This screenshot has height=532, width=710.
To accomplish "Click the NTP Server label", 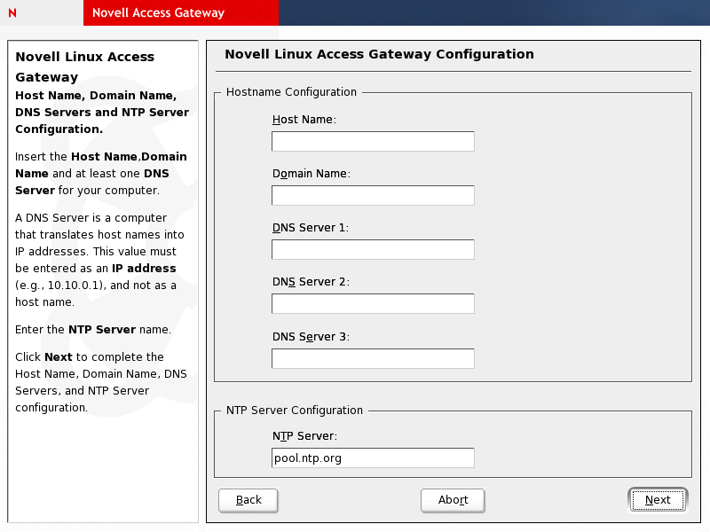I will [304, 436].
